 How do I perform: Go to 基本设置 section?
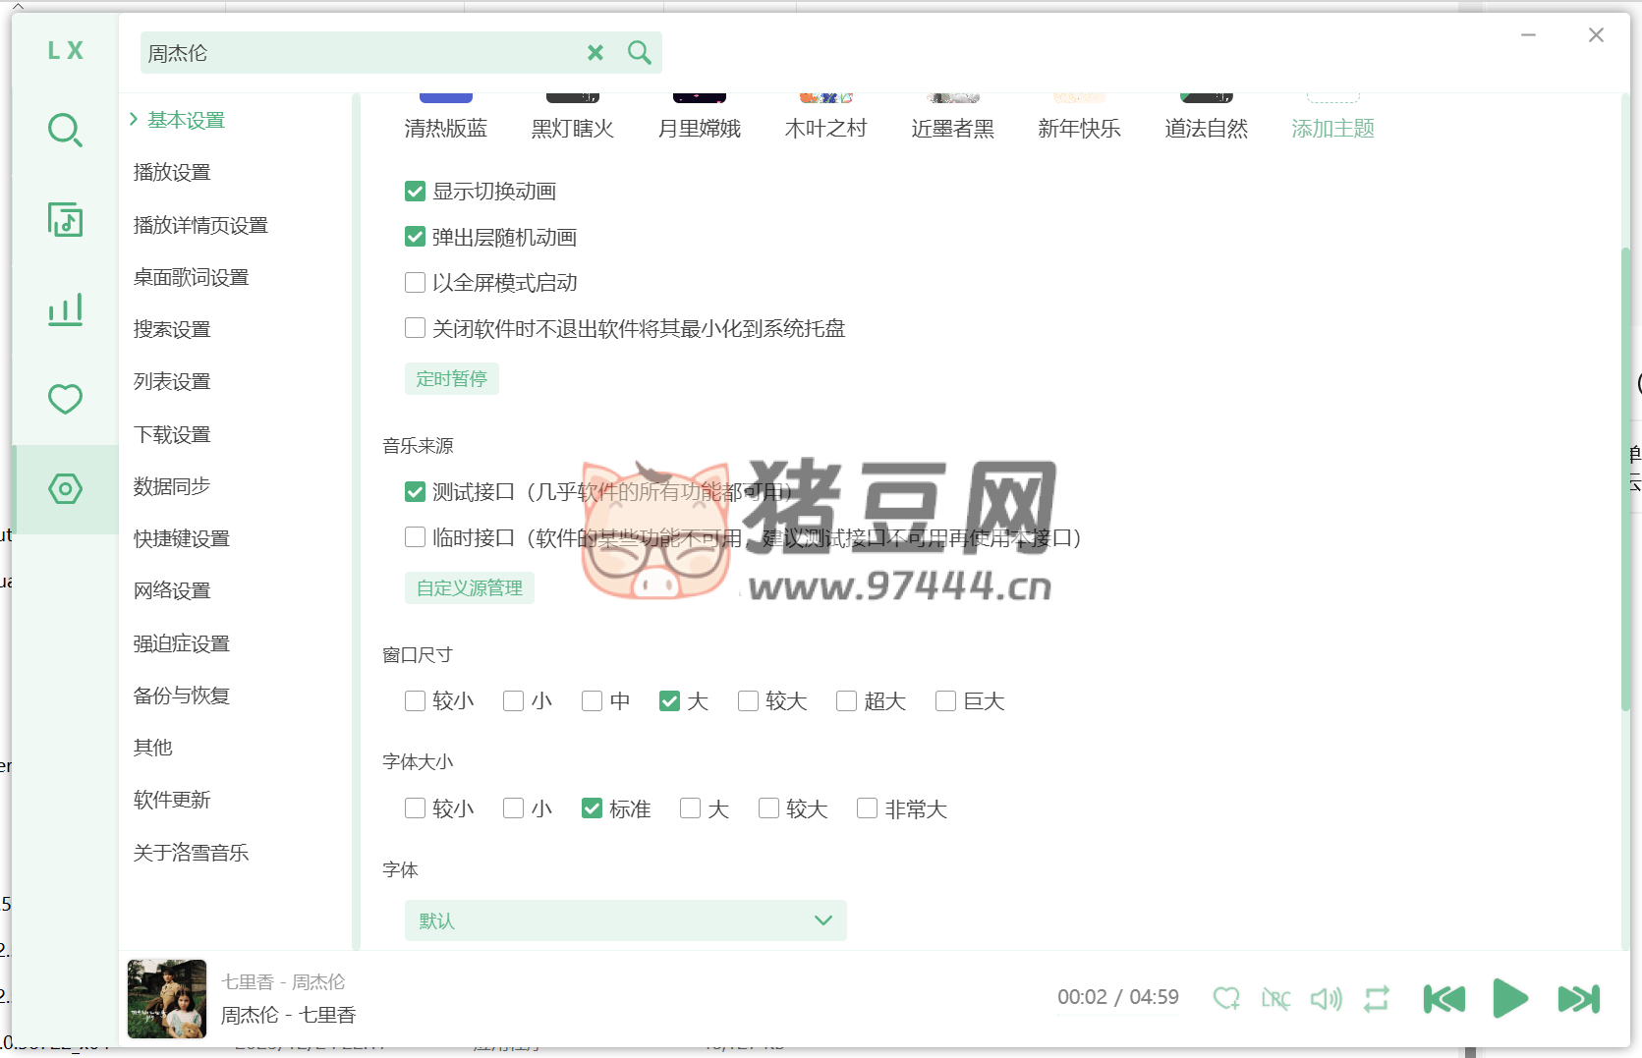coord(186,120)
